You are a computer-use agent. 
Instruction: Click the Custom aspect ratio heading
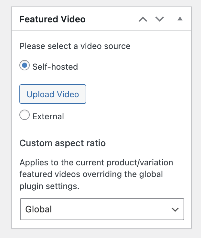pos(63,143)
